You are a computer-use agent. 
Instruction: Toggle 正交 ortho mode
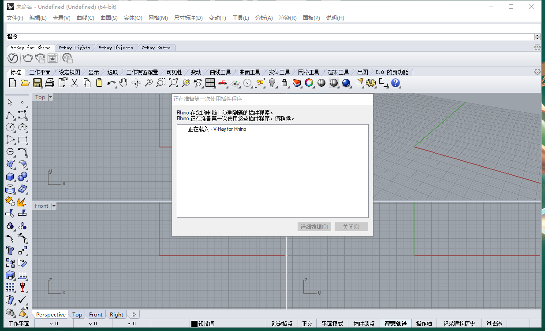click(307, 324)
